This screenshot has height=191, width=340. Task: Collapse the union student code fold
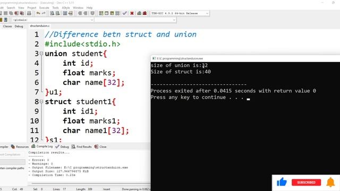tap(41, 53)
